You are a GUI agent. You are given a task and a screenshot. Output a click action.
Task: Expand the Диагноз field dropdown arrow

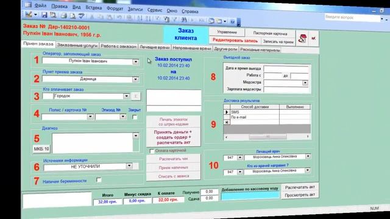coord(136,136)
